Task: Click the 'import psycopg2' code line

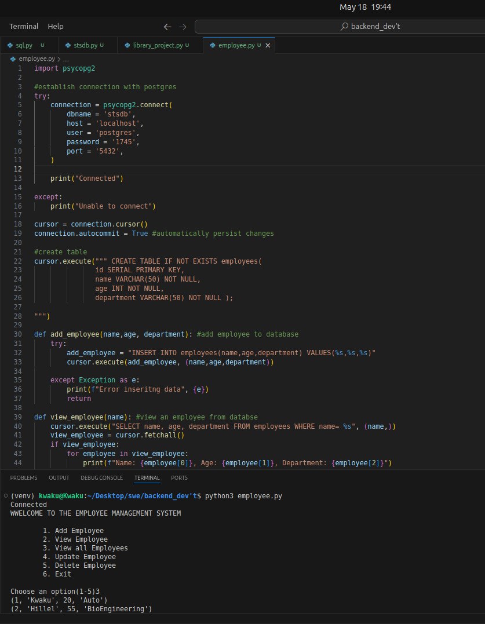Action: click(64, 68)
